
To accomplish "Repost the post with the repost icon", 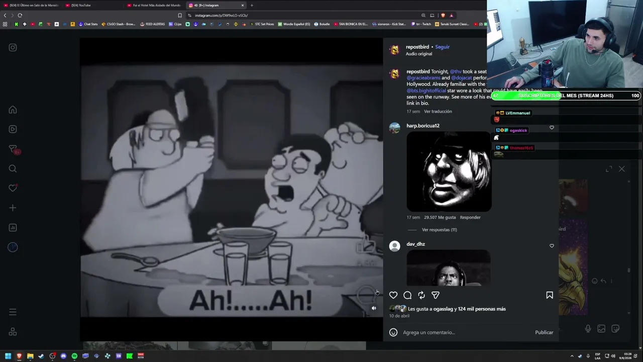I will (x=421, y=295).
